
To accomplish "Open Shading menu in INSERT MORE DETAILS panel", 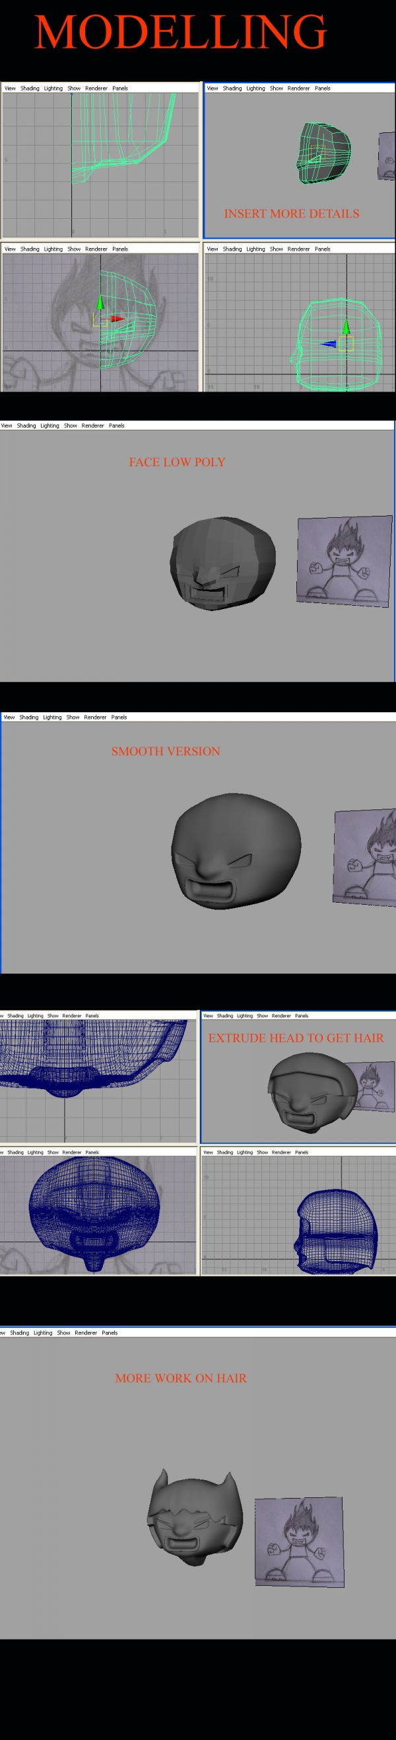I will coord(232,89).
